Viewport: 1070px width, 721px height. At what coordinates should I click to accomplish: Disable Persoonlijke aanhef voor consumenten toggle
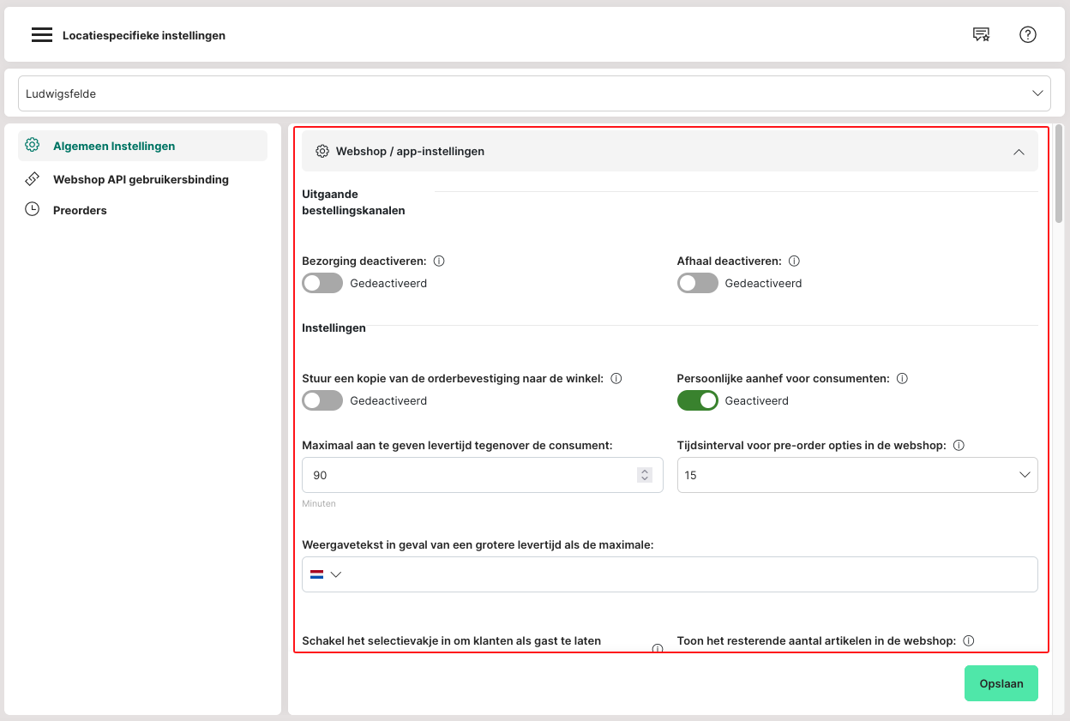tap(697, 400)
